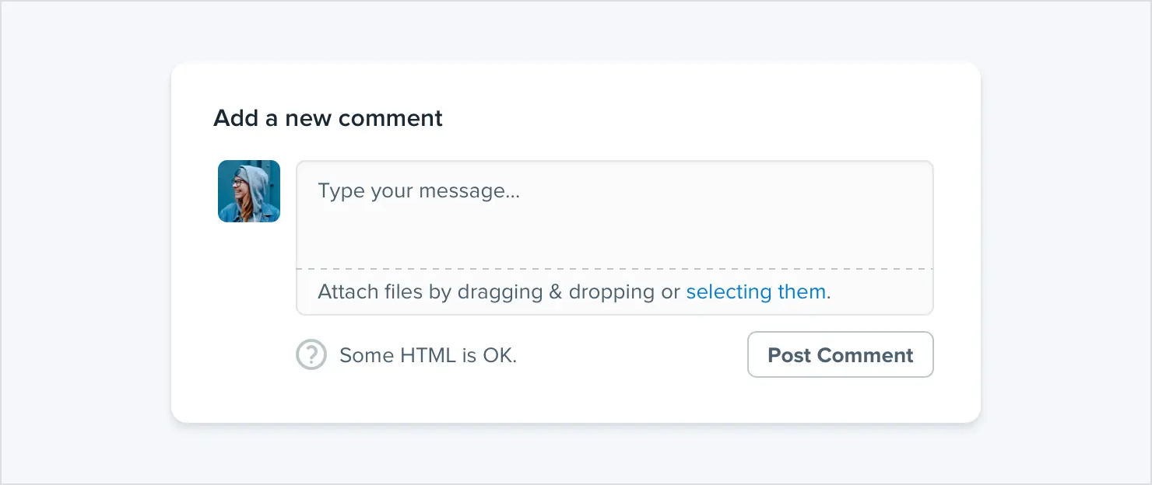Image resolution: width=1152 pixels, height=485 pixels.
Task: Click the word "selecting" in the blue link
Action: pyautogui.click(x=729, y=293)
